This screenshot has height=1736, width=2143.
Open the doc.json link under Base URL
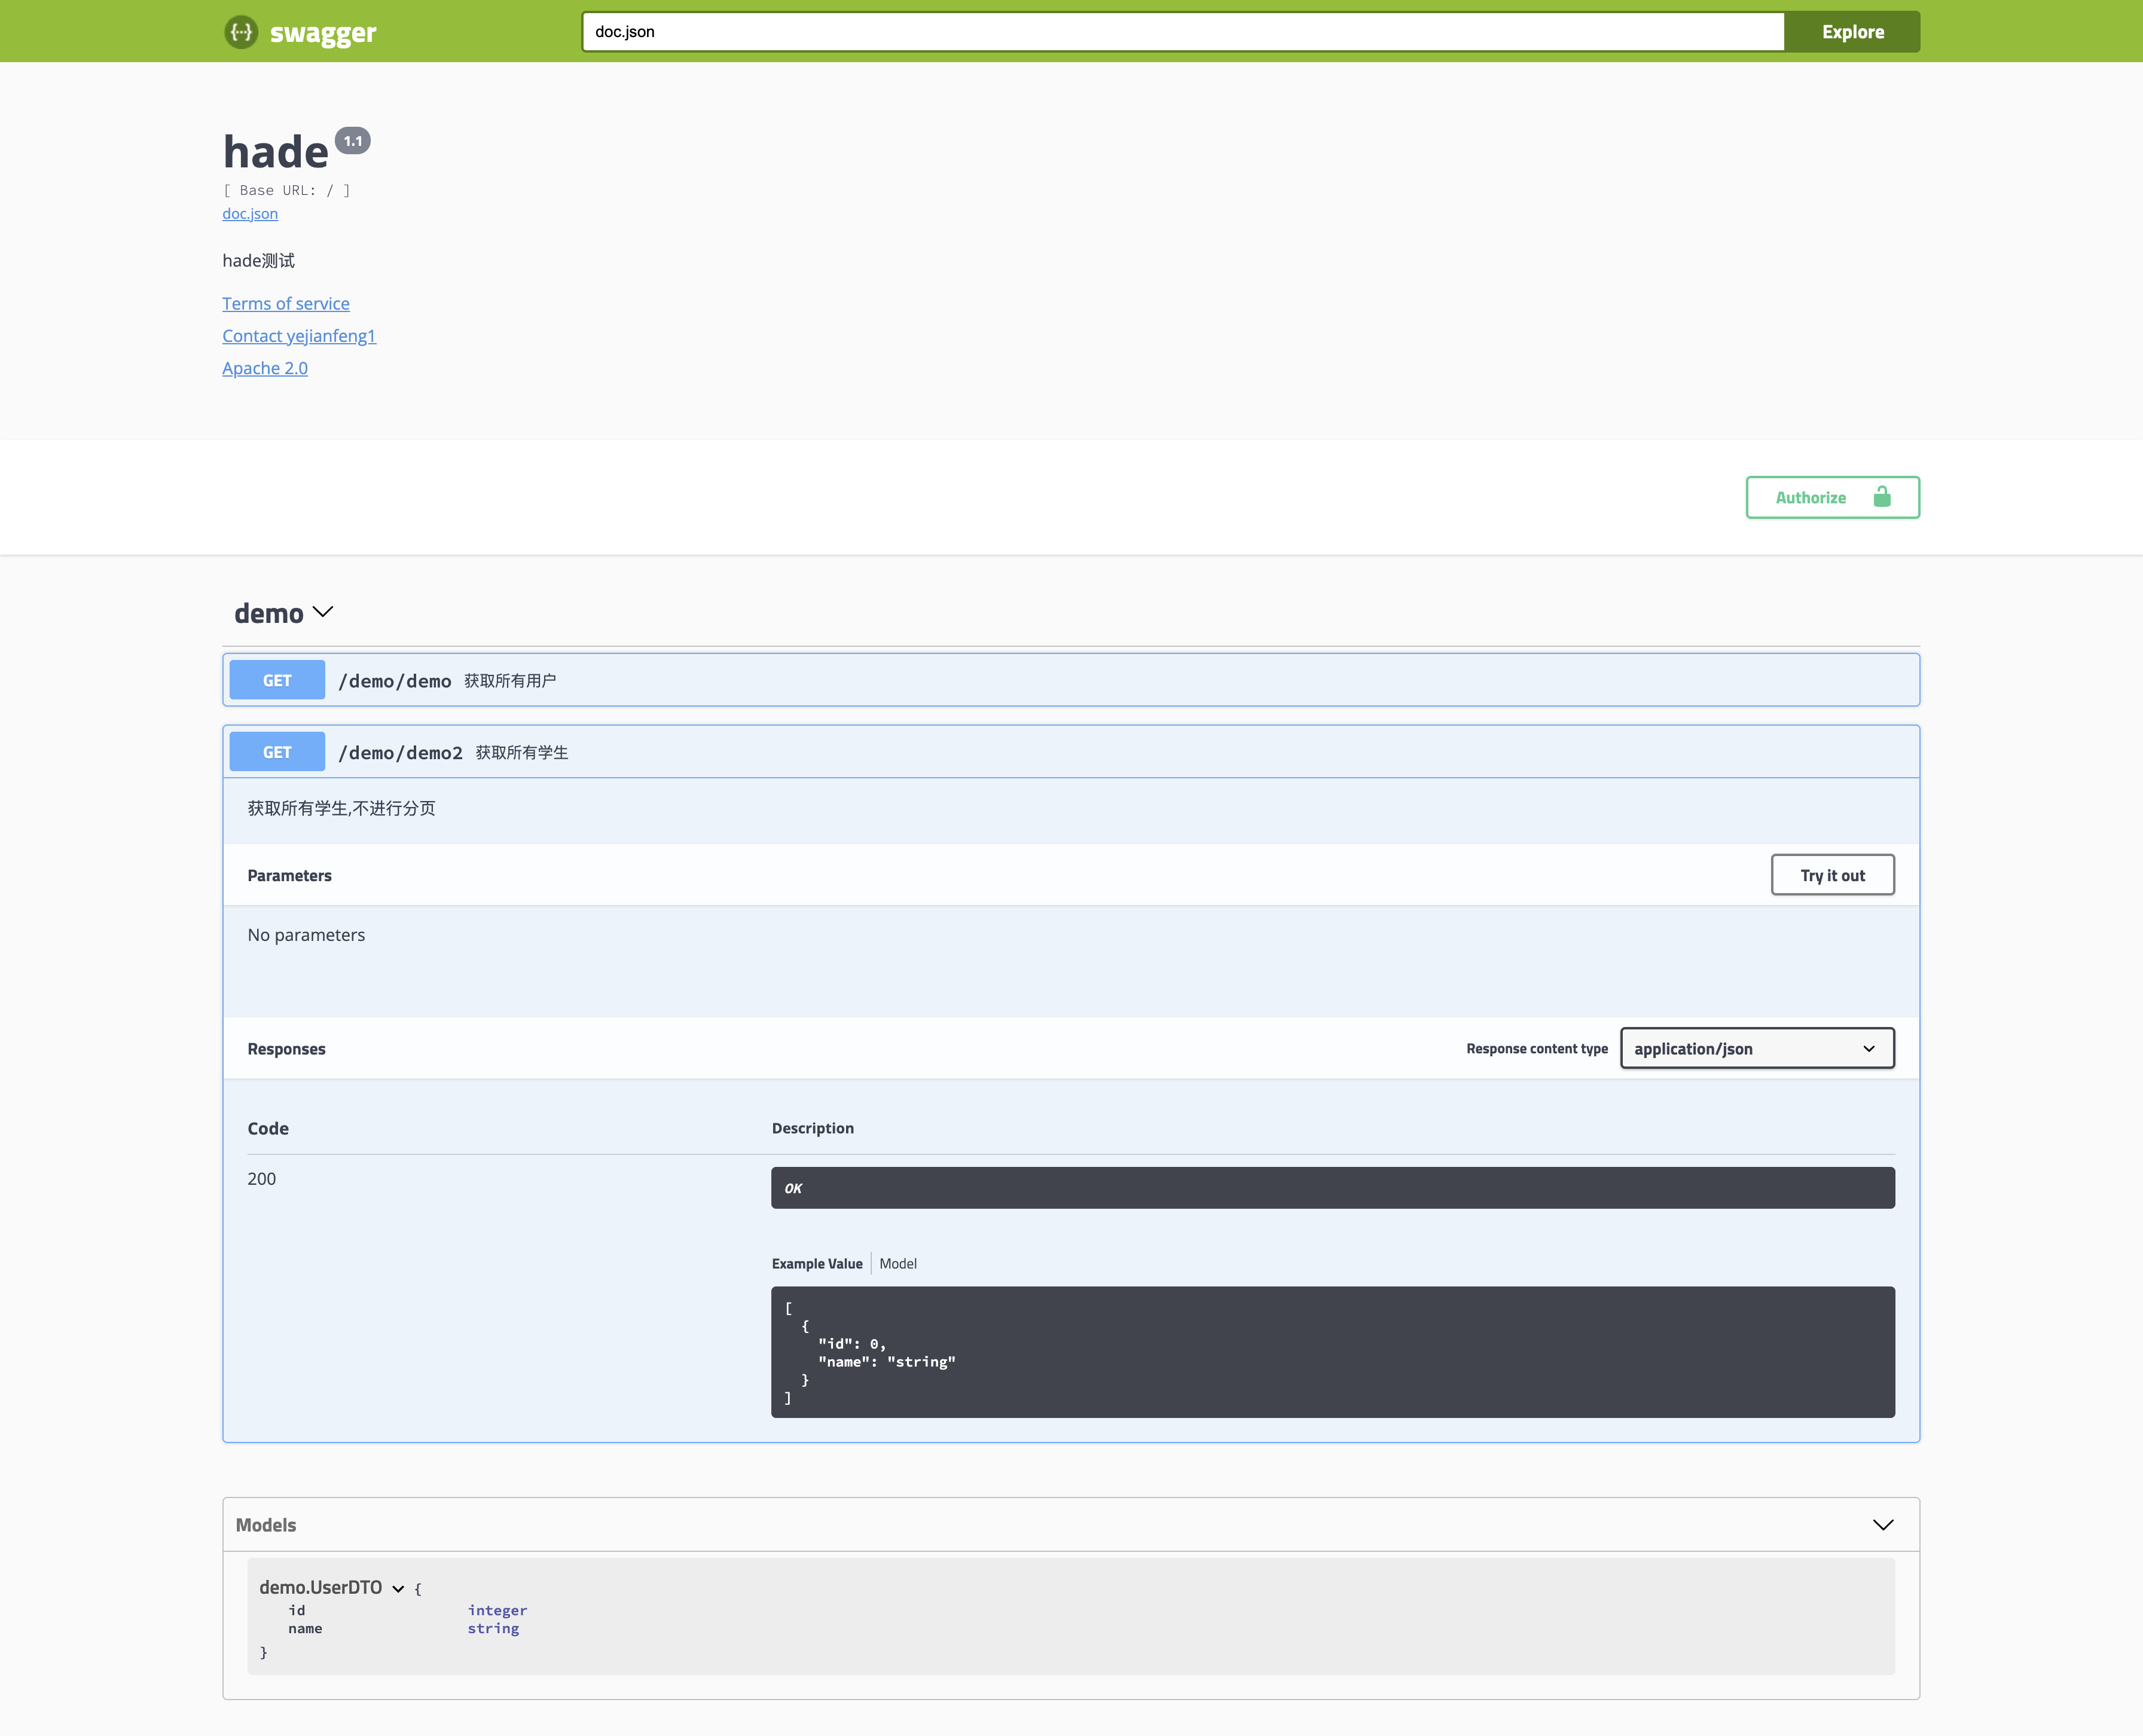pyautogui.click(x=250, y=213)
